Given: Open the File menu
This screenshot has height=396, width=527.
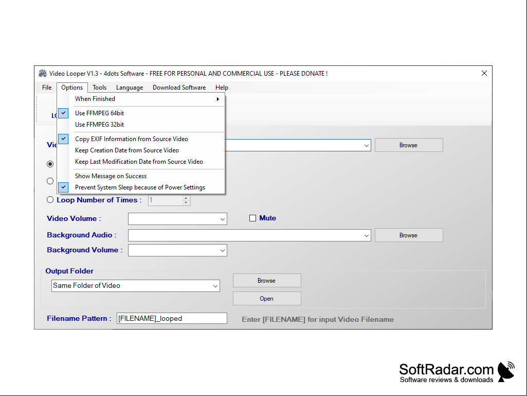Looking at the screenshot, I should point(47,88).
